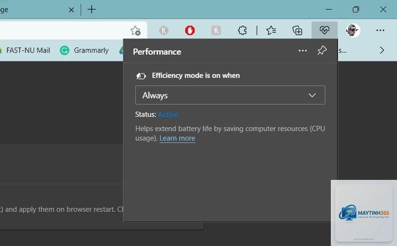Follow the Learn more link

point(177,138)
